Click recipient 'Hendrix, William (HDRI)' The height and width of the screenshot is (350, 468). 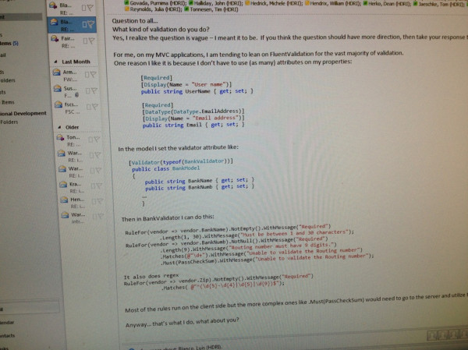point(335,4)
